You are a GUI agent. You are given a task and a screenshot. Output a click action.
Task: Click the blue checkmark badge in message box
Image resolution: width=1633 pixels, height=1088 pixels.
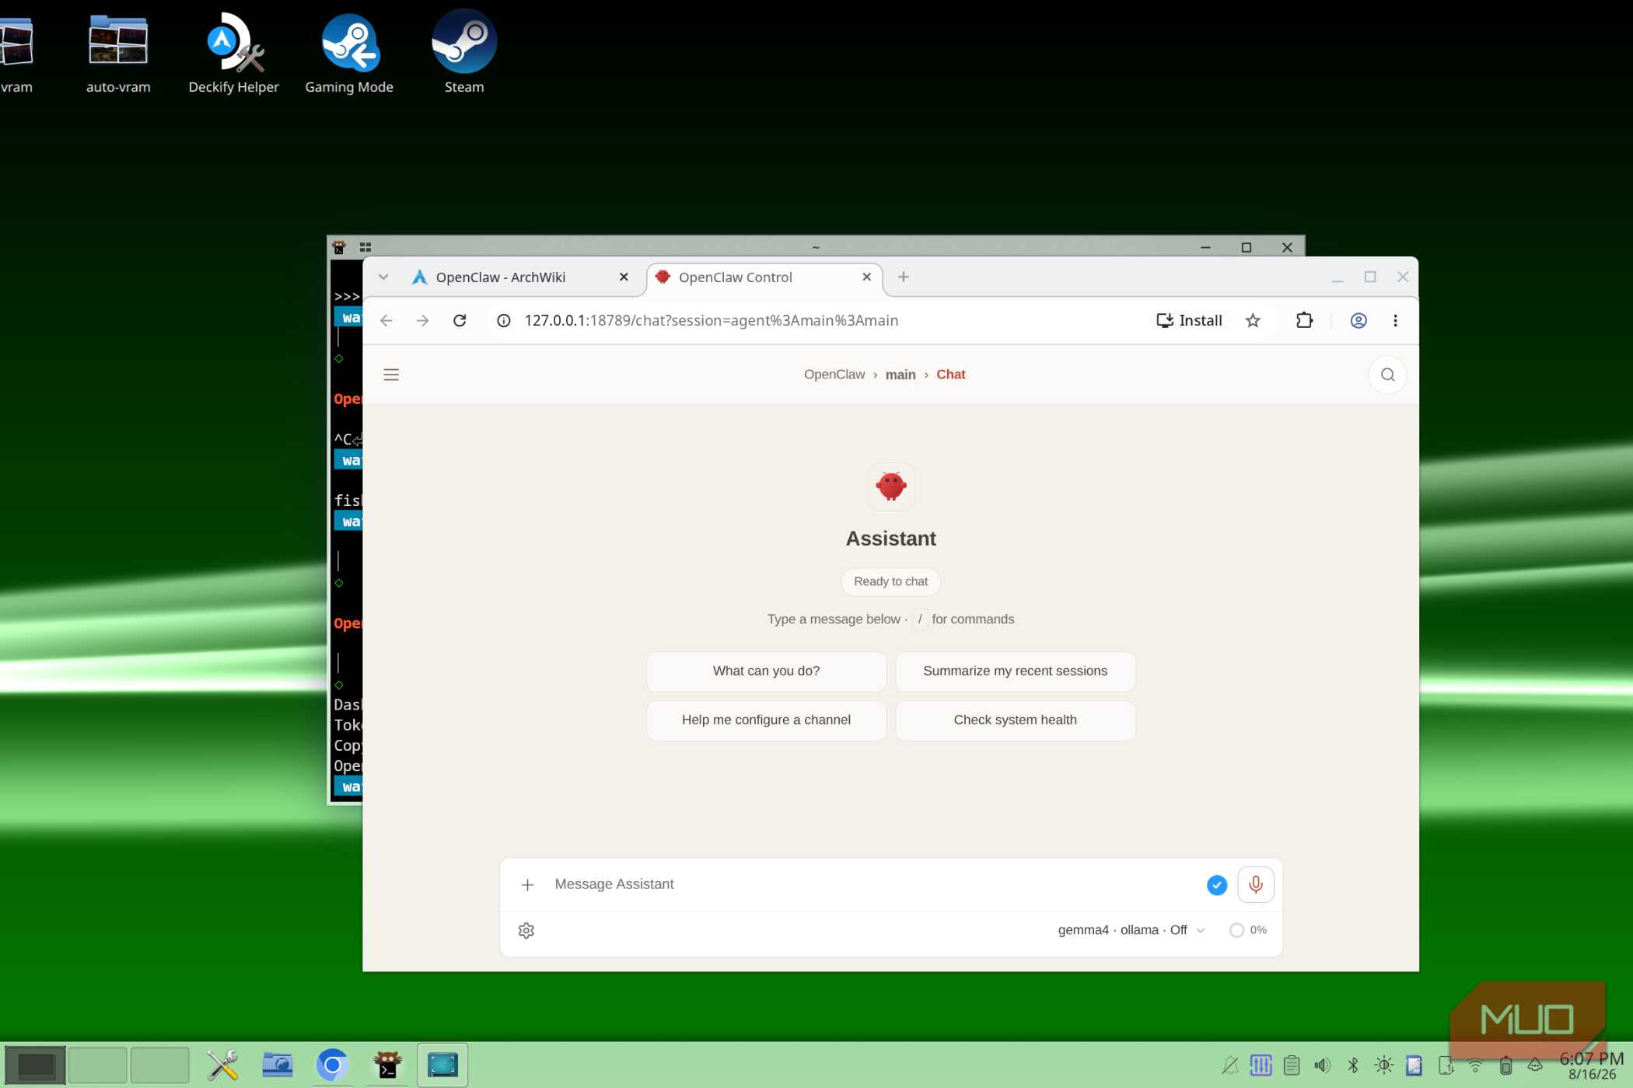(1216, 884)
